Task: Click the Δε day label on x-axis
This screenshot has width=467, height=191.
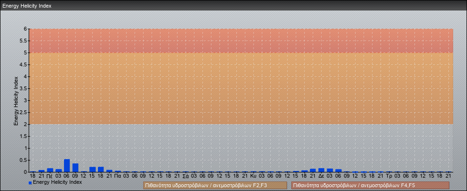Action: (321, 176)
